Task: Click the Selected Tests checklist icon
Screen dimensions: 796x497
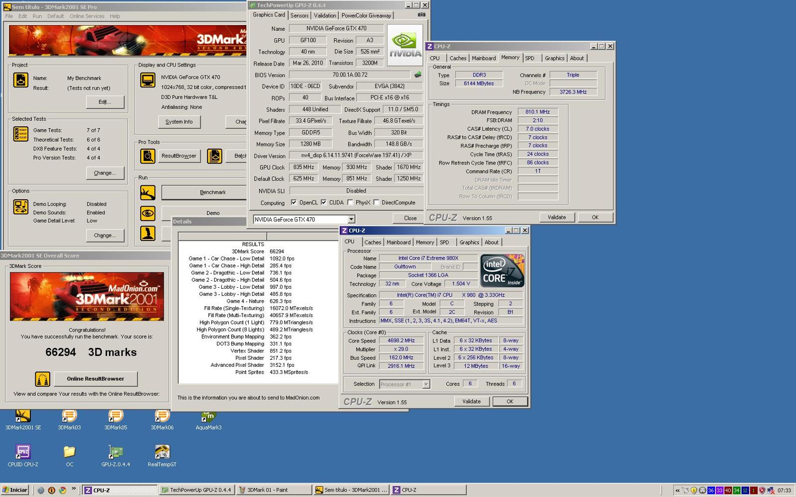Action: tap(20, 134)
